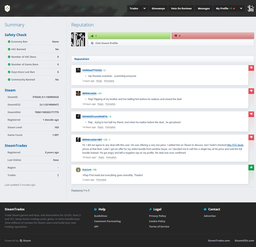This screenshot has height=247, width=256.
Task: Open BERMUADA1997 user profile
Action: [92, 140]
